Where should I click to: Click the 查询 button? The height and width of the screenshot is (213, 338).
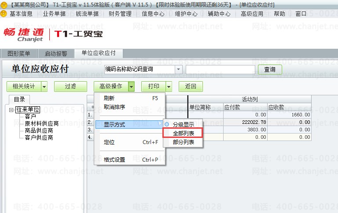(x=270, y=69)
